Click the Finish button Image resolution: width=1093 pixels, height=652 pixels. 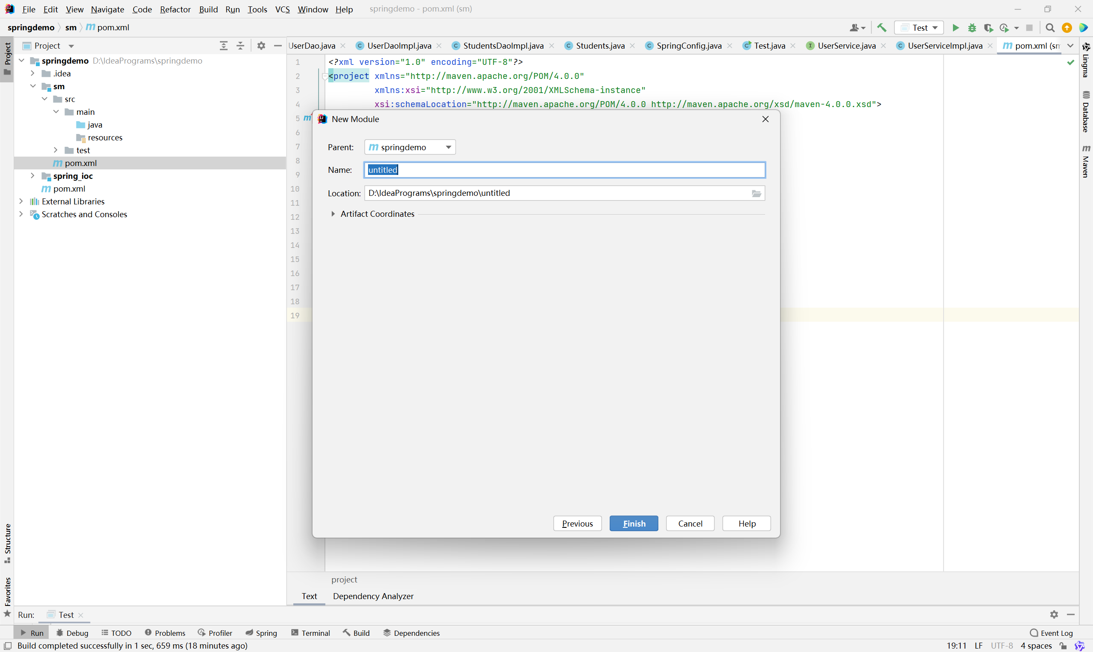pos(633,523)
